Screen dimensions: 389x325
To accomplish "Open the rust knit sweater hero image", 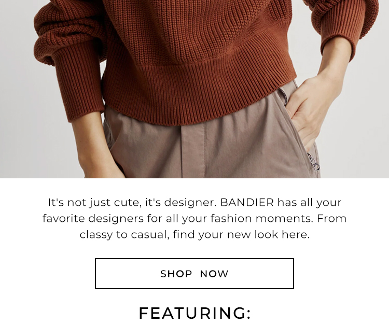I will [x=195, y=89].
